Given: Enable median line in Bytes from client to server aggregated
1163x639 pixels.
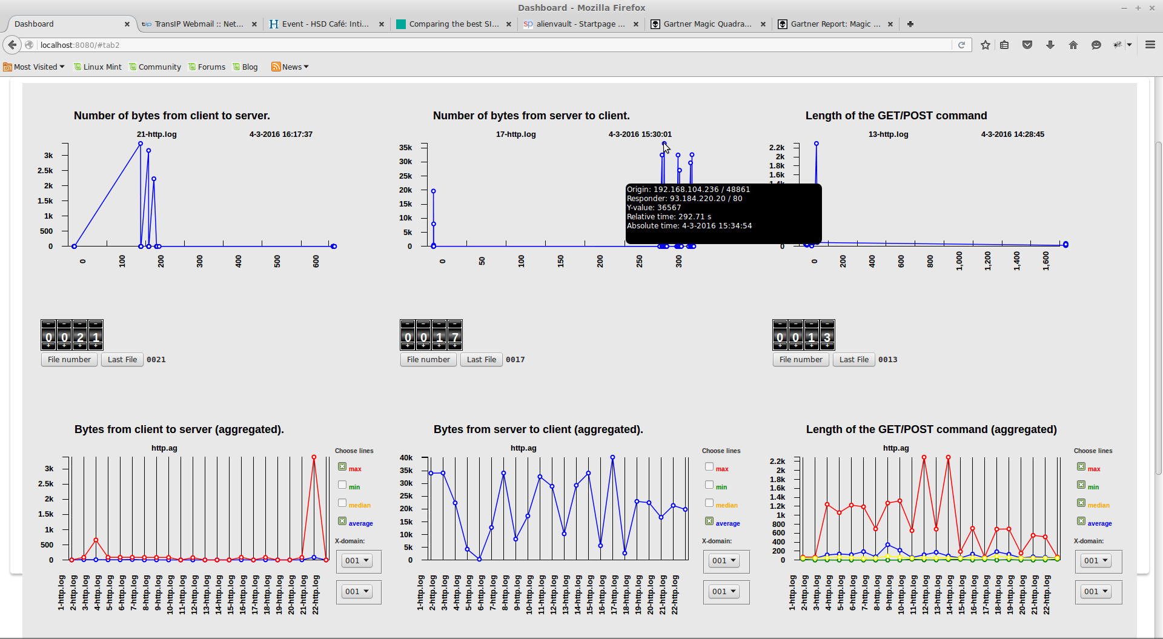Looking at the screenshot, I should tap(342, 503).
